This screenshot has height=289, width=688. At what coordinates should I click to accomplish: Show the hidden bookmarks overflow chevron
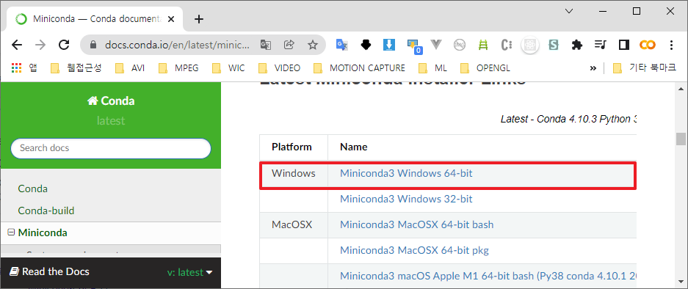click(593, 68)
